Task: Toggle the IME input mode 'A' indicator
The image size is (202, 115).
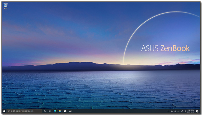Action: coord(185,111)
